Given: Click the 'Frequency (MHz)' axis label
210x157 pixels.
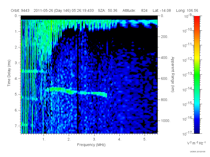Looking at the screenshot, I should 91,145.
